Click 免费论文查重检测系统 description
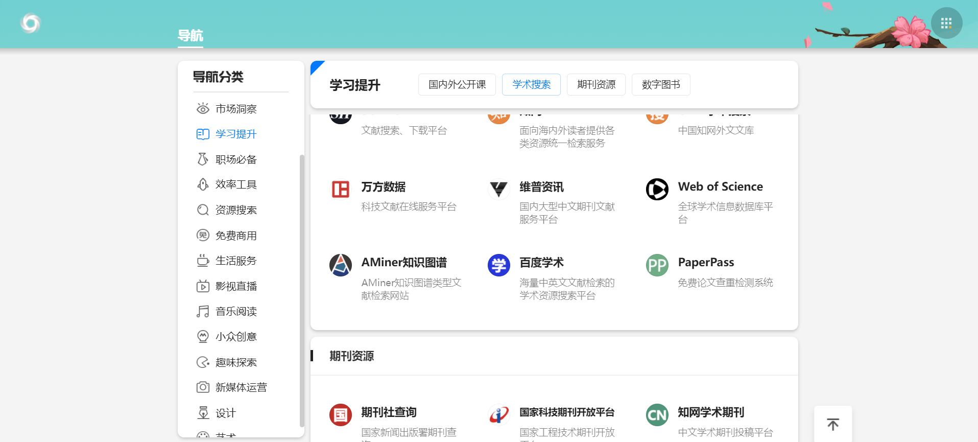The image size is (978, 442). click(x=726, y=283)
